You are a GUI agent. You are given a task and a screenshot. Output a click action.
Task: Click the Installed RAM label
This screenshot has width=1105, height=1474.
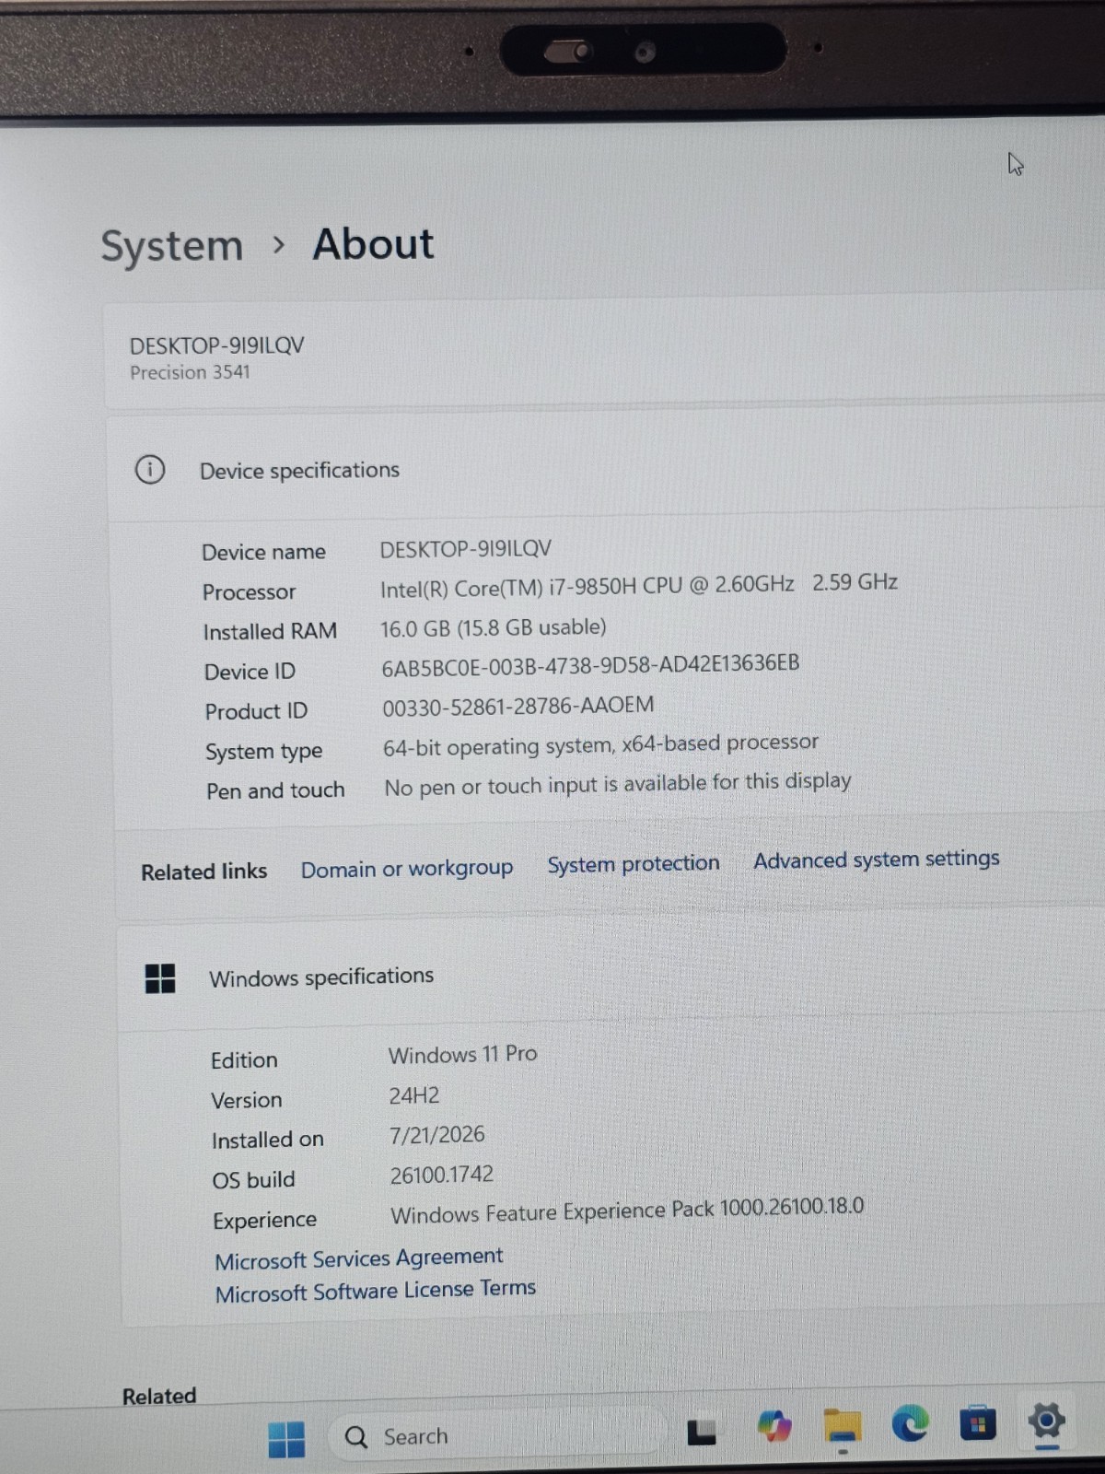(270, 632)
